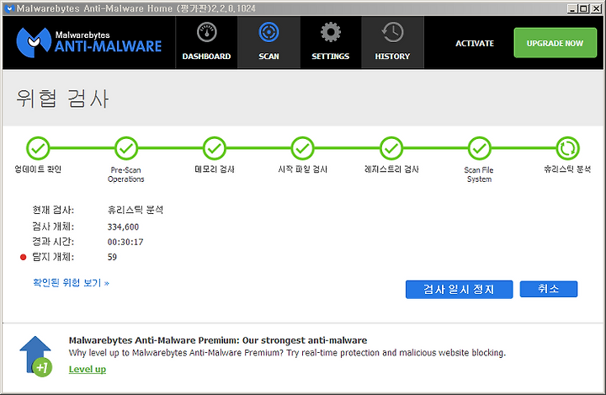Click the 경과 시간 label
The image size is (606, 395).
53,242
